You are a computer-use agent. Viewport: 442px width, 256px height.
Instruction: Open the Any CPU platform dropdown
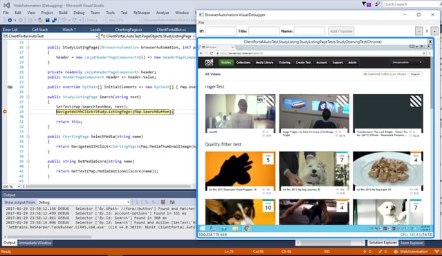click(x=124, y=20)
